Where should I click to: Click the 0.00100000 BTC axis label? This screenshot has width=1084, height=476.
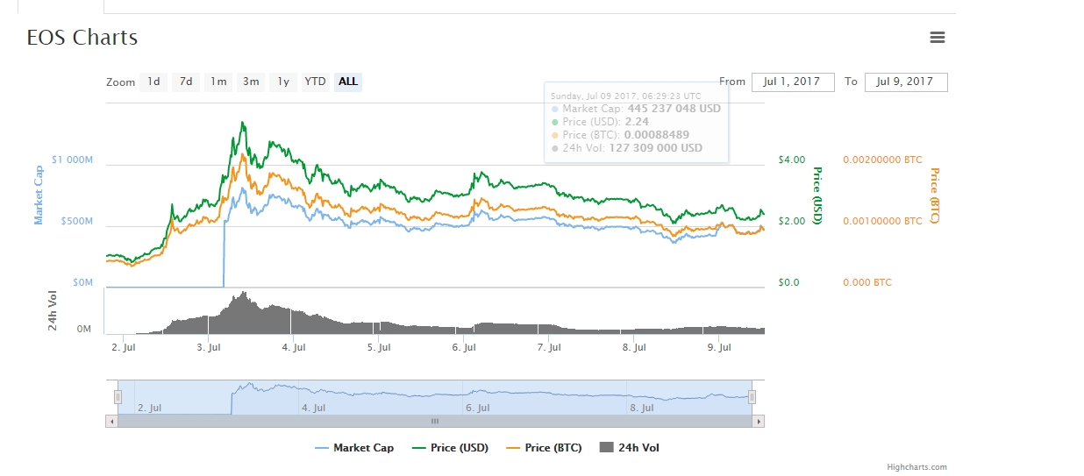coord(882,222)
